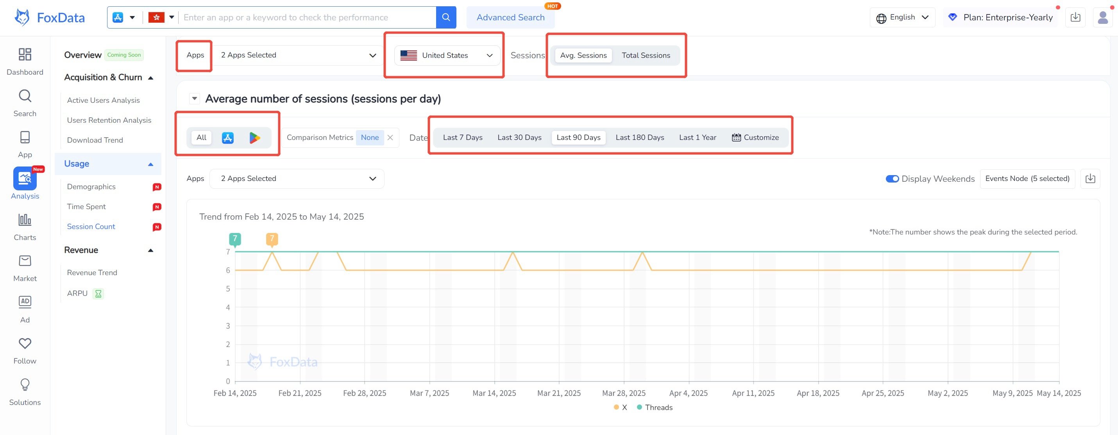
Task: Open Demographics page
Action: (91, 187)
